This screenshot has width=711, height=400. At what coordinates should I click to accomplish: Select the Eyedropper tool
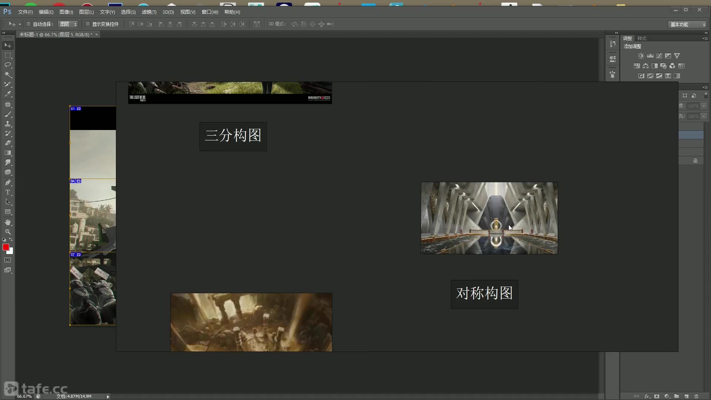[8, 94]
